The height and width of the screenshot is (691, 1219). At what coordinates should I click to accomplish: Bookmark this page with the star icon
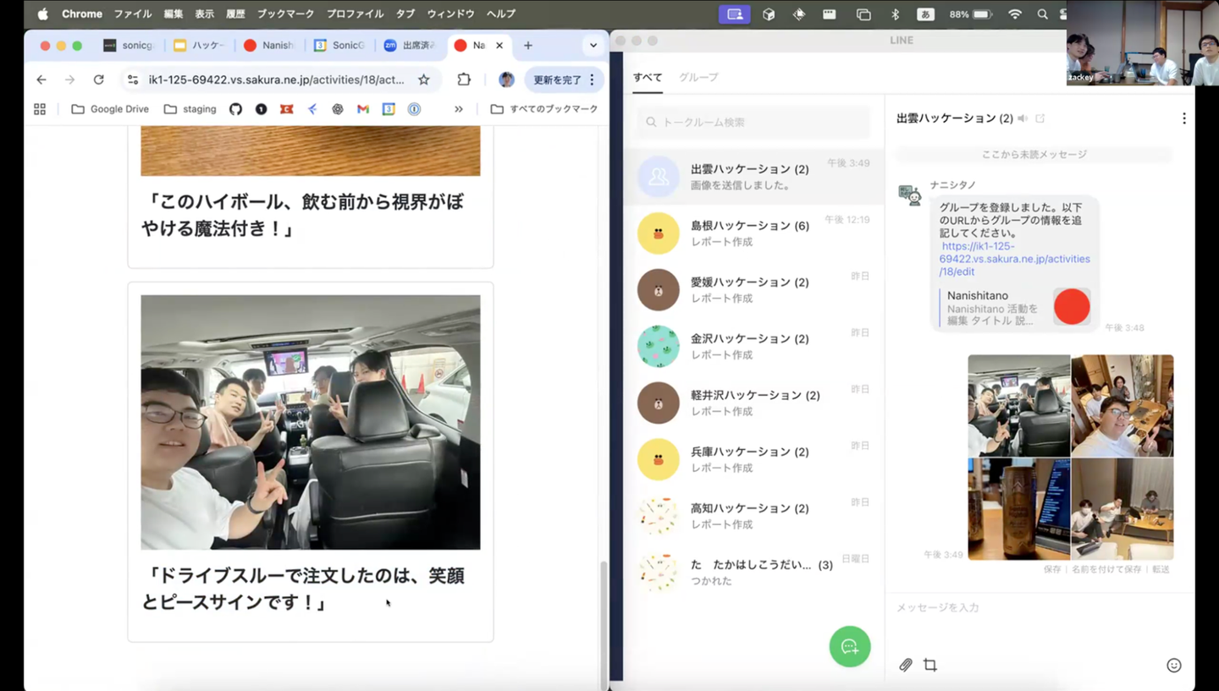pos(424,80)
